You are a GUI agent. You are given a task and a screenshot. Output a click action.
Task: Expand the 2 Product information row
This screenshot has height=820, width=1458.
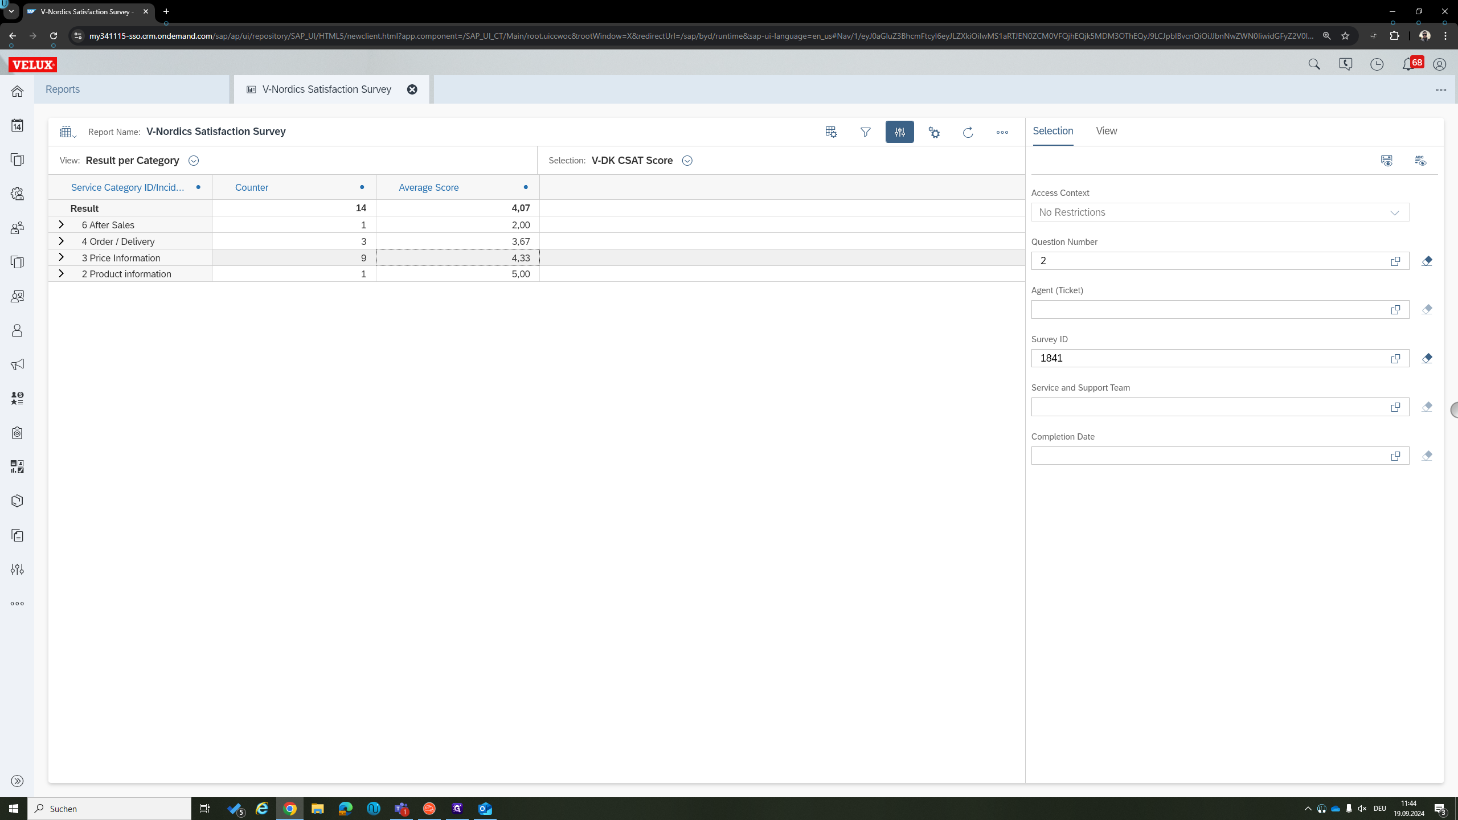pos(61,274)
